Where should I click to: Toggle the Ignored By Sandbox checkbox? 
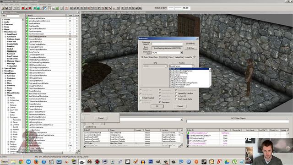pyautogui.click(x=176, y=93)
